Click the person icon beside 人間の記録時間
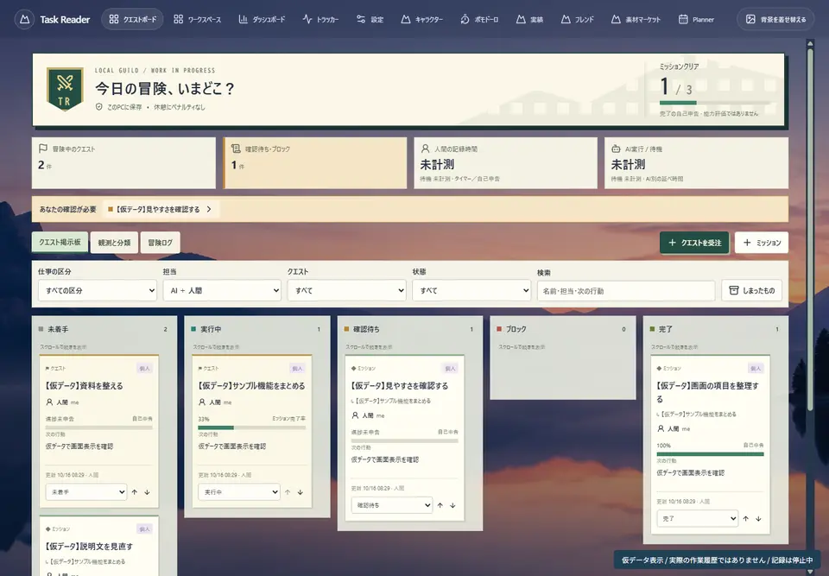Image resolution: width=829 pixels, height=576 pixels. (x=425, y=149)
